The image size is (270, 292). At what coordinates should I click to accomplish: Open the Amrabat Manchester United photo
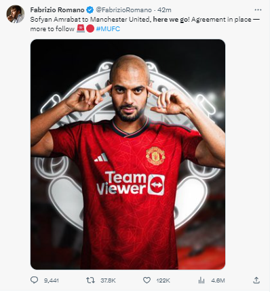pyautogui.click(x=128, y=154)
